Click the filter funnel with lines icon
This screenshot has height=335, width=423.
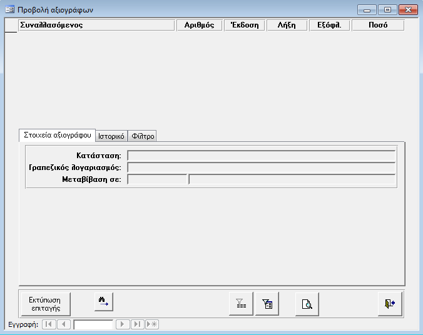(x=241, y=304)
